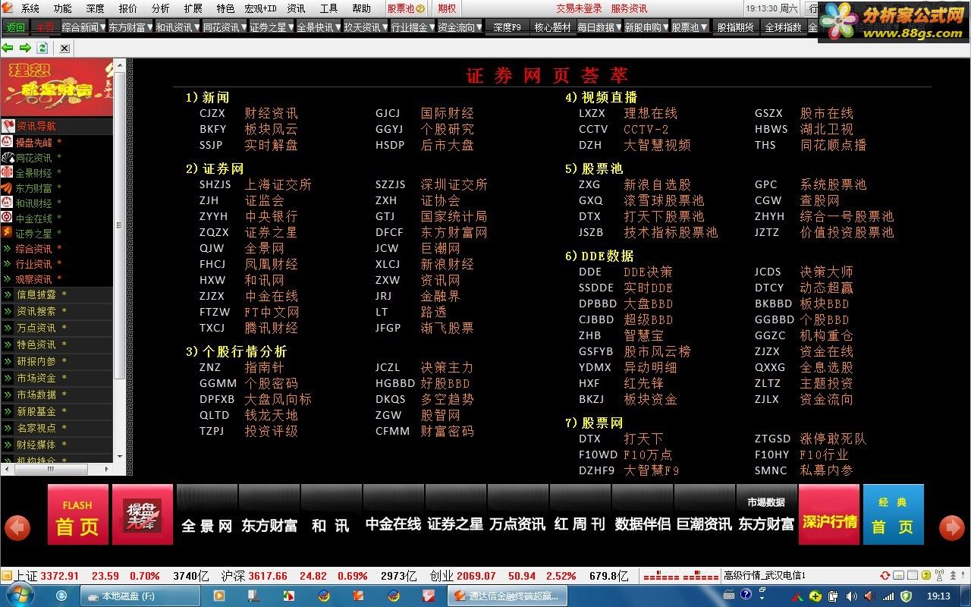This screenshot has width=971, height=607.
Task: Open the 报价 menu
Action: pyautogui.click(x=128, y=8)
